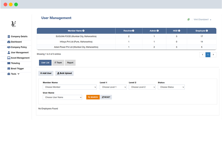Open the Choose Level 1 dropdown
The height and width of the screenshot is (149, 222).
(x=113, y=87)
